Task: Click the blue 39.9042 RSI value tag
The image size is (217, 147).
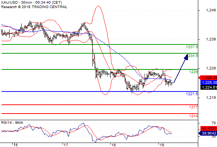Action: 208,133
